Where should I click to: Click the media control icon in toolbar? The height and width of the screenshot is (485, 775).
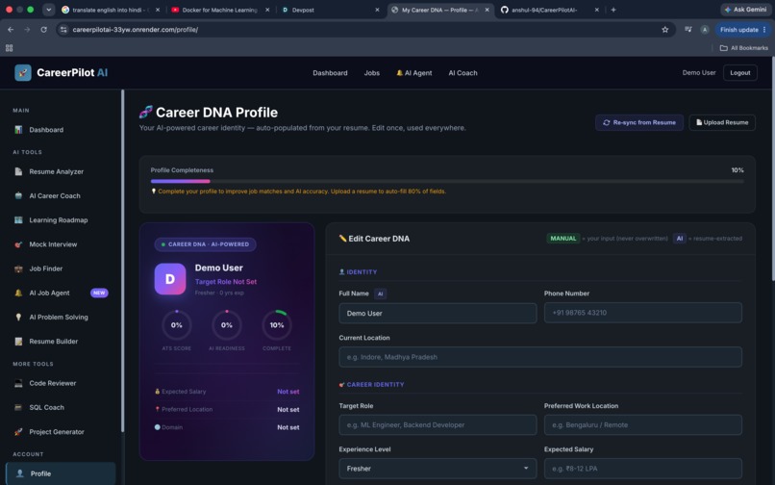[x=688, y=30]
